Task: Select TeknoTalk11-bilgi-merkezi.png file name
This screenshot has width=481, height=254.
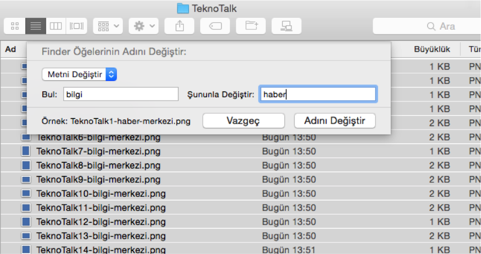Action: 101,208
